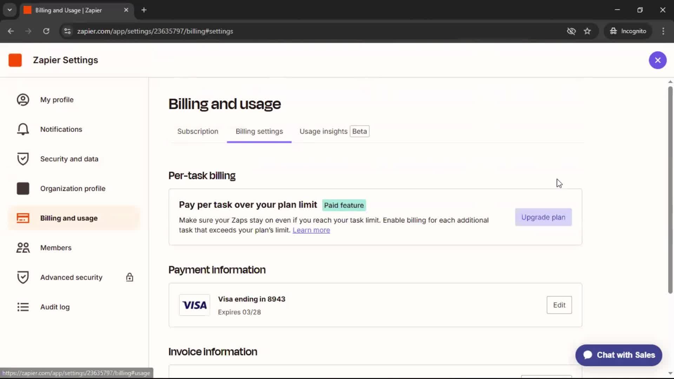
Task: Click the address bar URL
Action: pyautogui.click(x=155, y=31)
